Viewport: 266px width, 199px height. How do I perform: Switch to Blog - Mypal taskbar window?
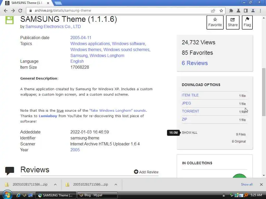pos(97,195)
